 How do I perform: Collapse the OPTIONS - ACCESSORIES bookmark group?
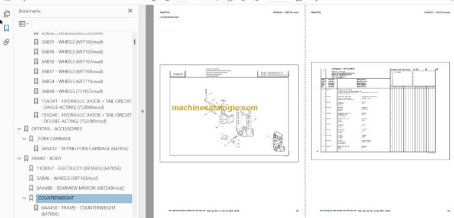[x=20, y=129]
